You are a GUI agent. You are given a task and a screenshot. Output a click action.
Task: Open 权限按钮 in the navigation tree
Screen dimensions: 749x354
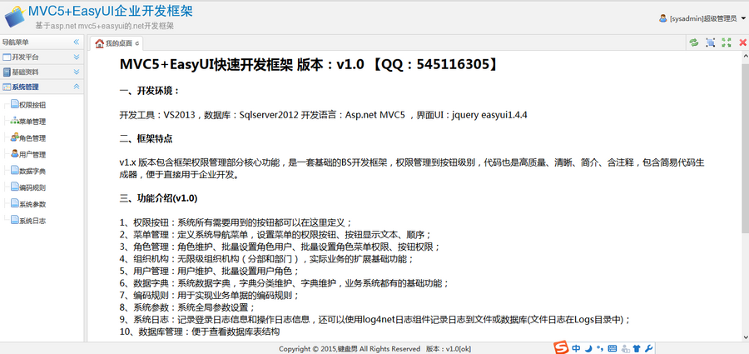pos(32,105)
